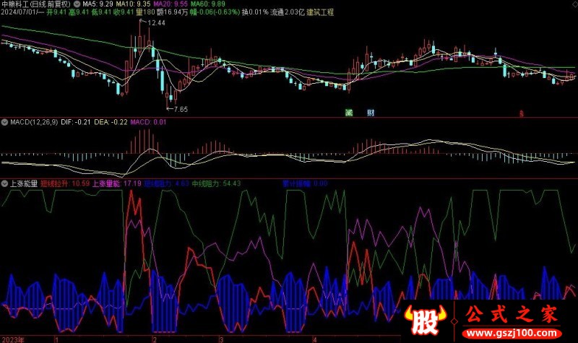Click the green 减 marker icon
The image size is (578, 343).
(x=349, y=113)
